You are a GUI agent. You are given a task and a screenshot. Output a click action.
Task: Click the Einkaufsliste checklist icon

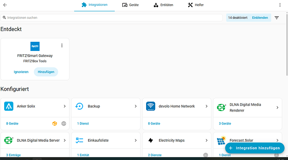click(79, 140)
